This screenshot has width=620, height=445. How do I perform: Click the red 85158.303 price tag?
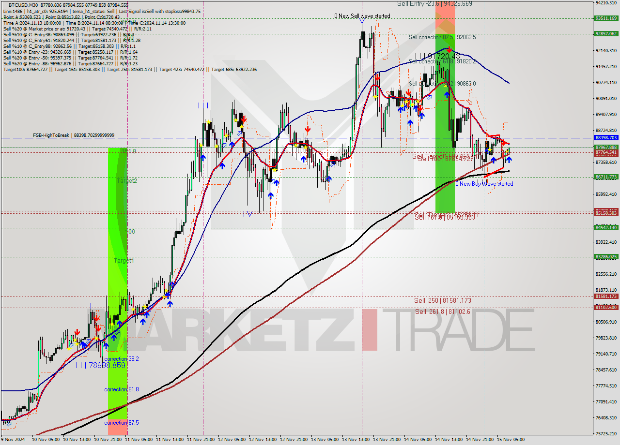pyautogui.click(x=606, y=213)
